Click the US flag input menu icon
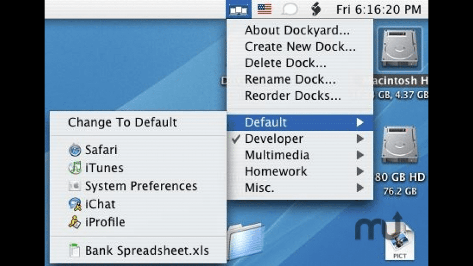 click(265, 9)
